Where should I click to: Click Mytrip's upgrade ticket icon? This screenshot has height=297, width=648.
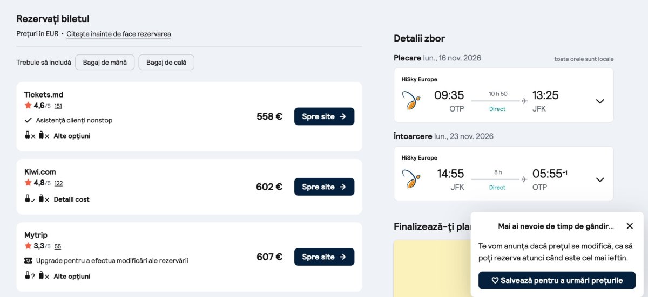pyautogui.click(x=29, y=260)
